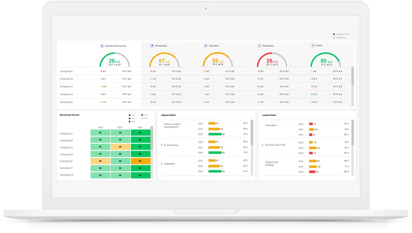The height and width of the screenshot is (233, 412).
Task: Click Online content management in Highest Rated
Action: 172,125
